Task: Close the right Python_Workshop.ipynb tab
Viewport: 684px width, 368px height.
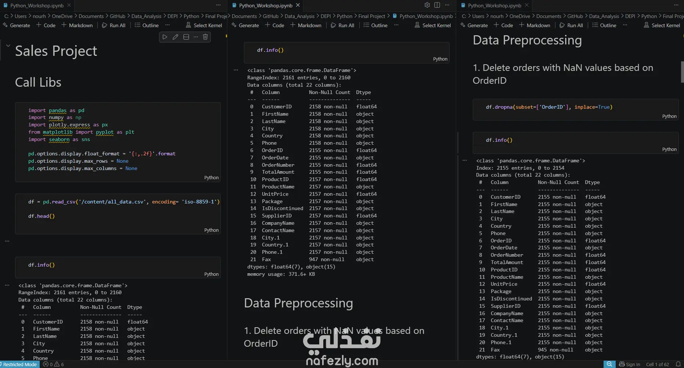Action: pyautogui.click(x=527, y=5)
